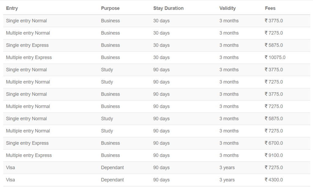Click the ₹ 9100.0 fee amount
This screenshot has width=313, height=187.
(x=274, y=155)
